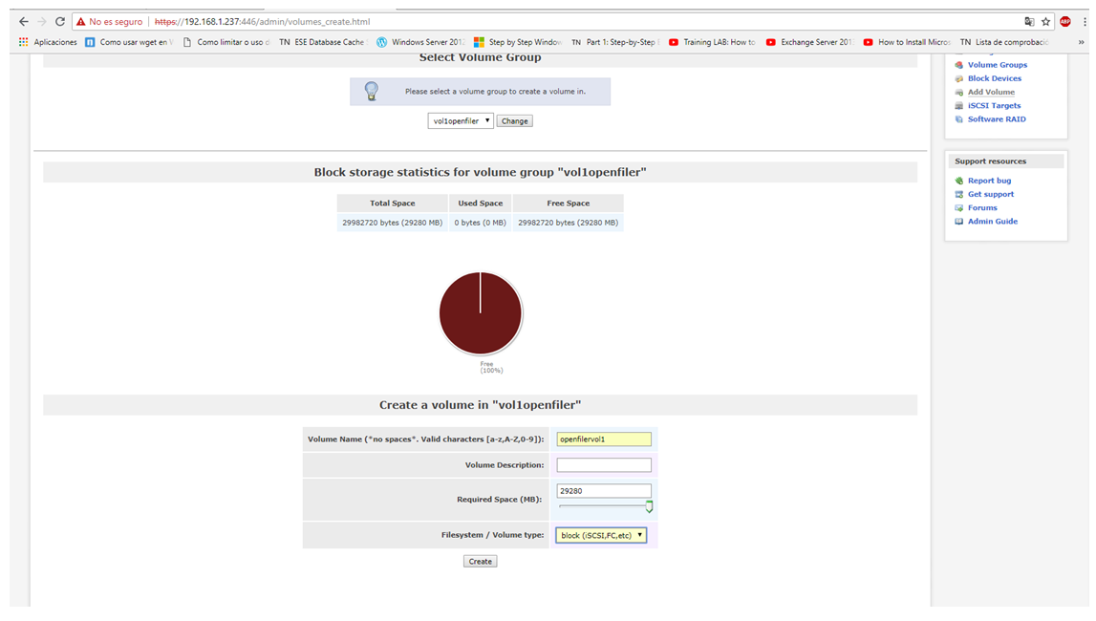Open iSCSI Targets sidebar link

[x=994, y=105]
